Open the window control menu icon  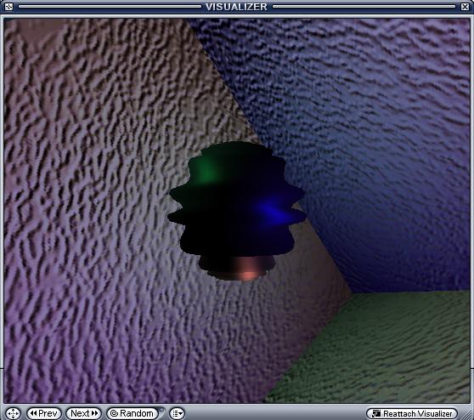pyautogui.click(x=8, y=7)
